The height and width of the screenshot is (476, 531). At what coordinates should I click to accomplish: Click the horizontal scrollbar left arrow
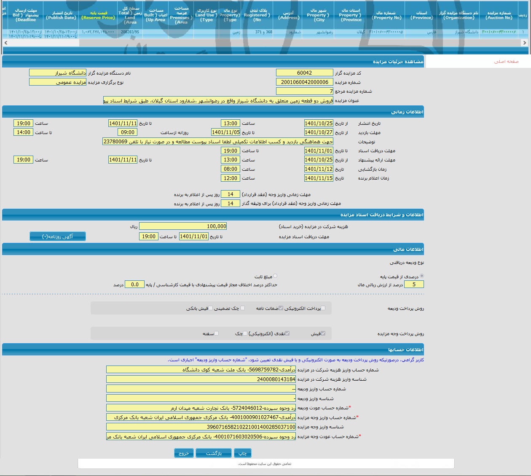tap(5, 43)
